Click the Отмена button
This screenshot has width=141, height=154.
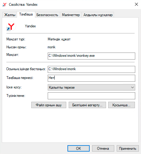[103, 149]
